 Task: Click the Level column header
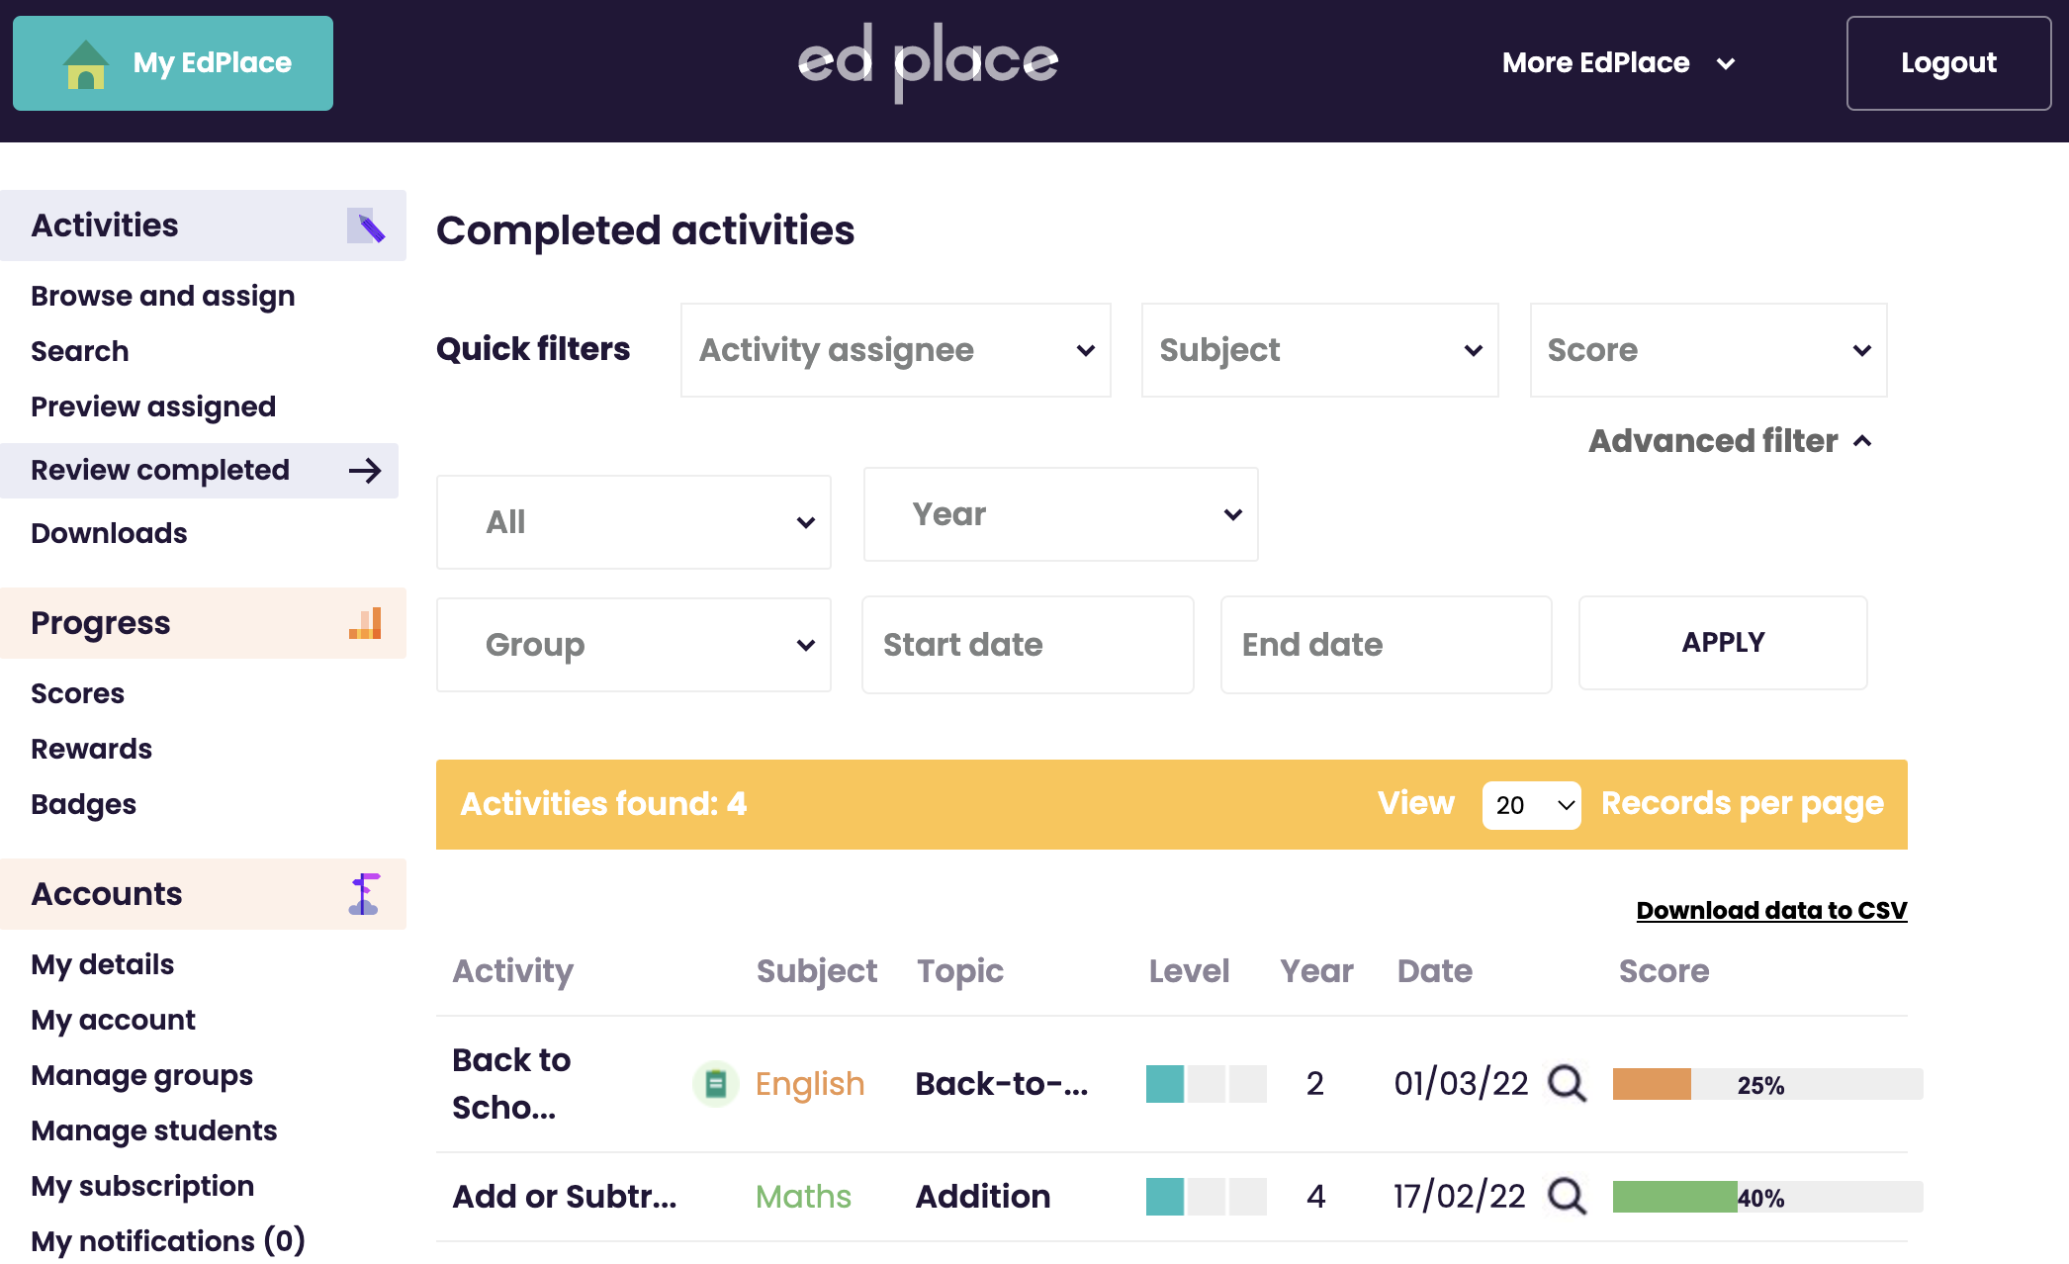coord(1189,971)
